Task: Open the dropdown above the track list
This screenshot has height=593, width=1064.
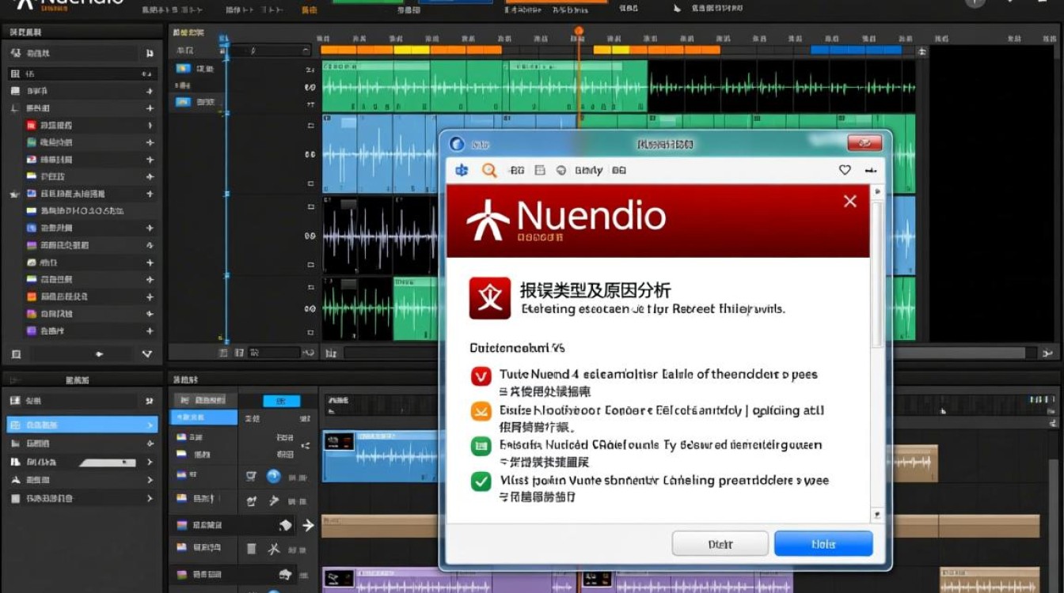Action: pos(269,51)
